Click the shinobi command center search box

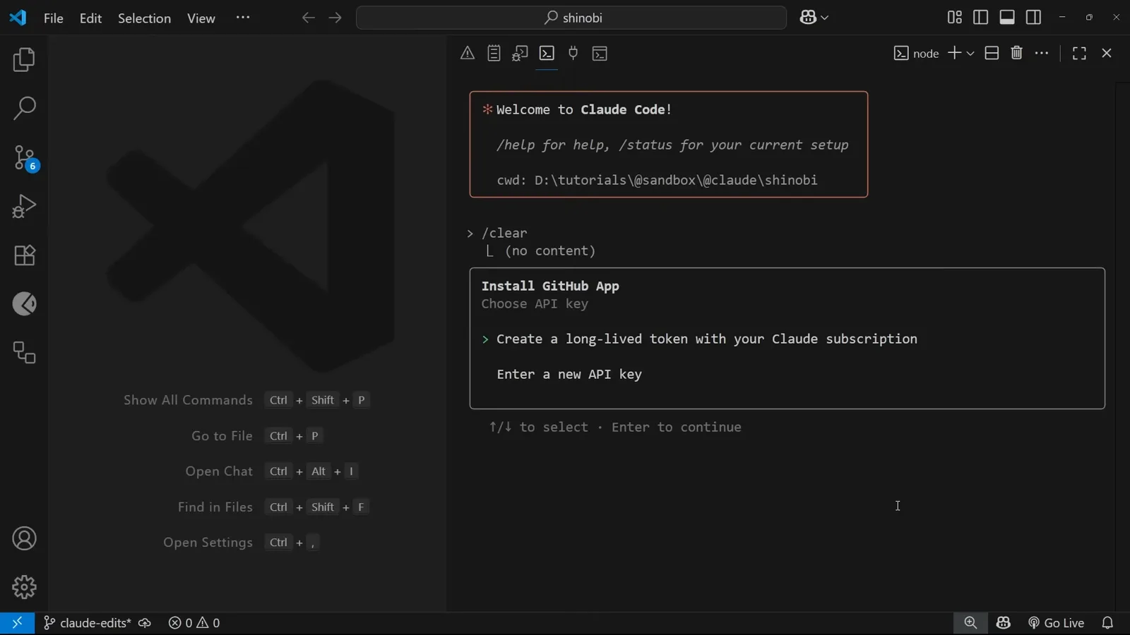click(x=571, y=18)
